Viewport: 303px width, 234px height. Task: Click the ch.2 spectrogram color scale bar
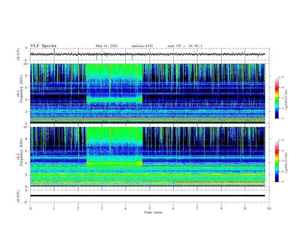tap(277, 161)
